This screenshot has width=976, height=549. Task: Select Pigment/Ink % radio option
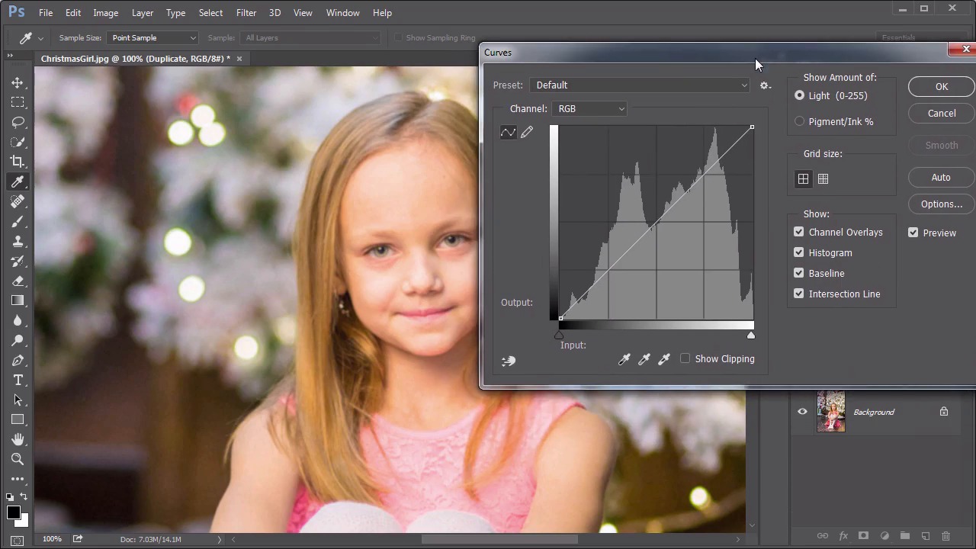[799, 121]
